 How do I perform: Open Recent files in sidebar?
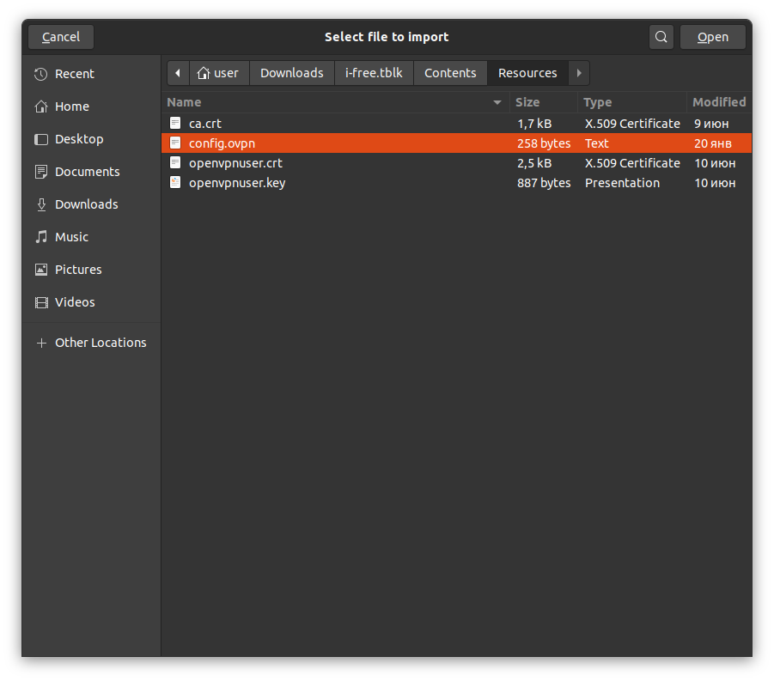(74, 74)
